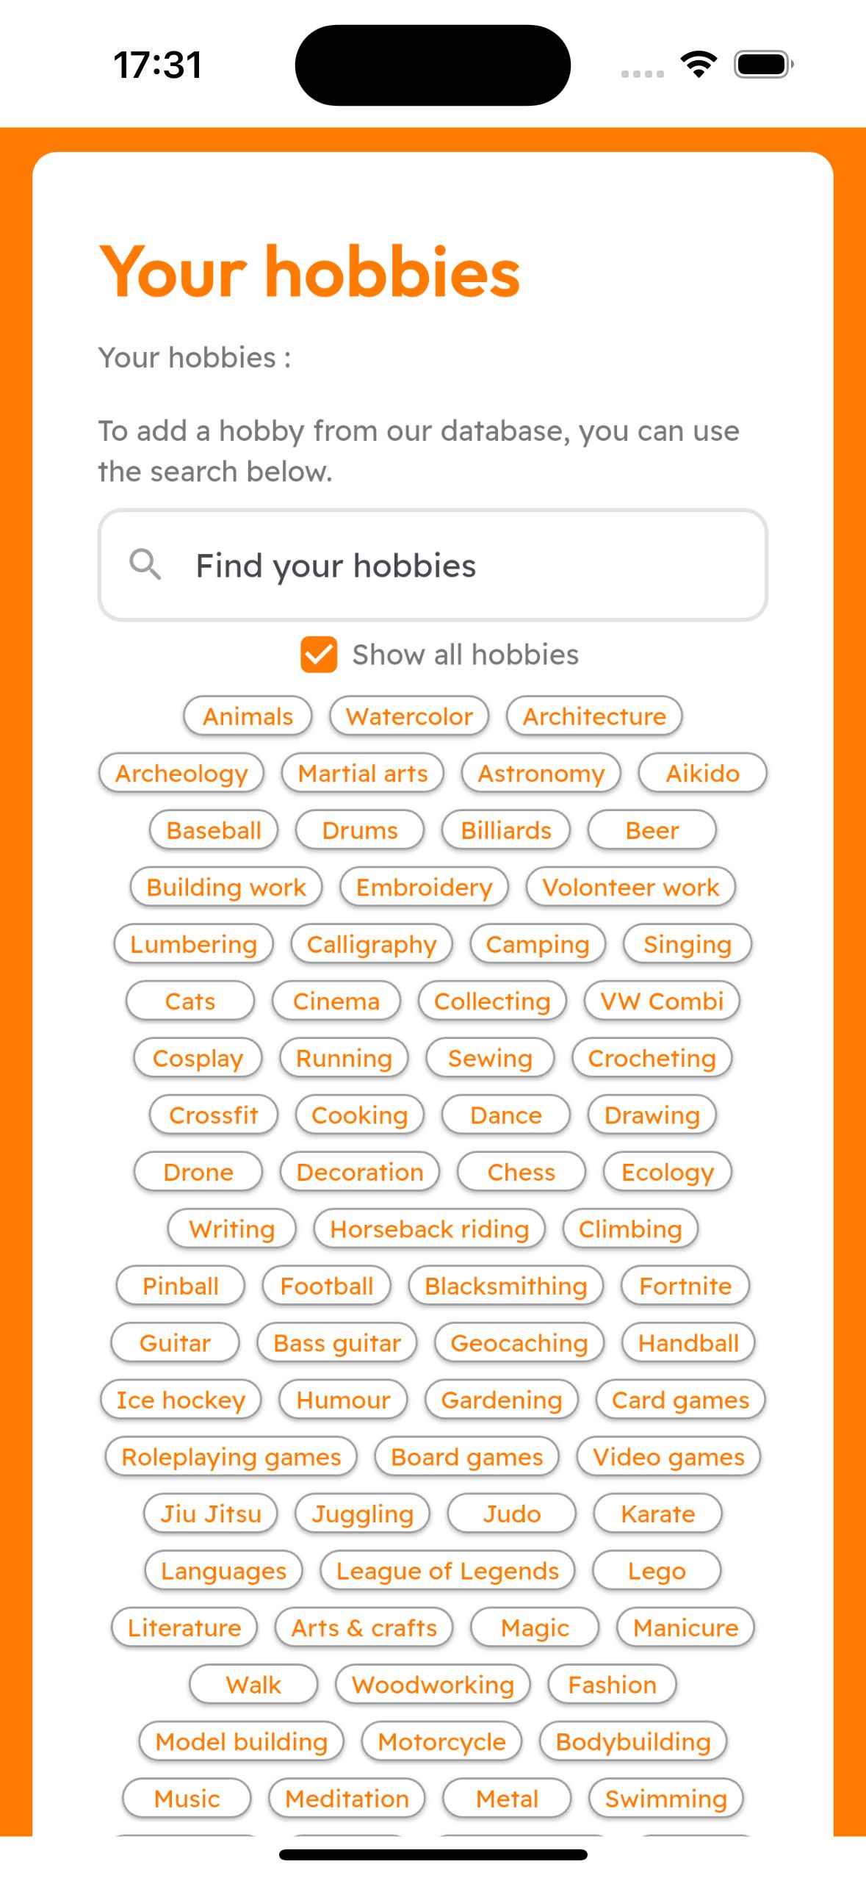Uncheck the Show all hobbies checkbox
The height and width of the screenshot is (1878, 866).
(x=319, y=654)
